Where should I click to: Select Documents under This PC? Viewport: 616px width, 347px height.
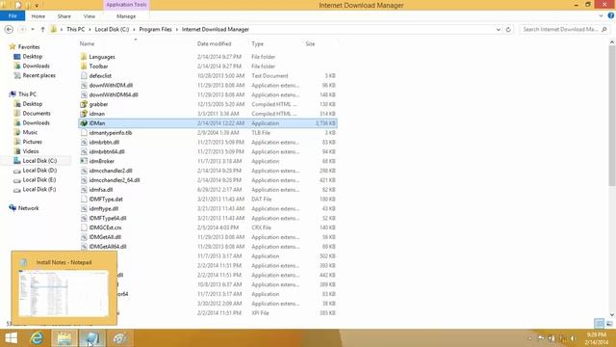click(37, 114)
